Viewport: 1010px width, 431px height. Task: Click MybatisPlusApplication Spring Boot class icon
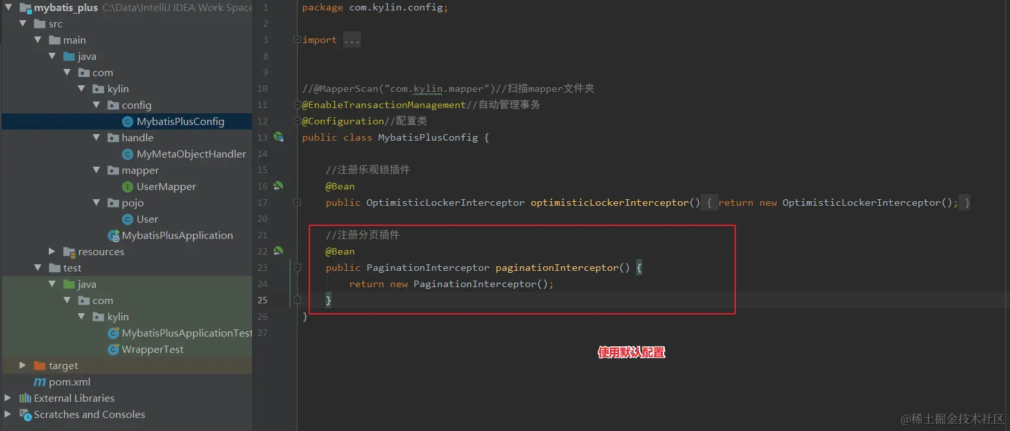pyautogui.click(x=113, y=236)
